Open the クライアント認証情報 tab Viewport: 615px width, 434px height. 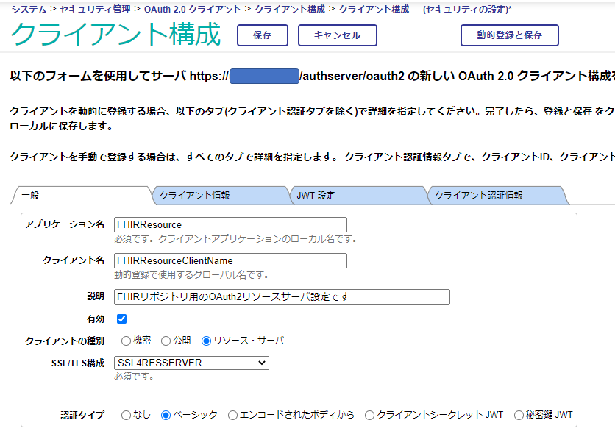point(494,196)
